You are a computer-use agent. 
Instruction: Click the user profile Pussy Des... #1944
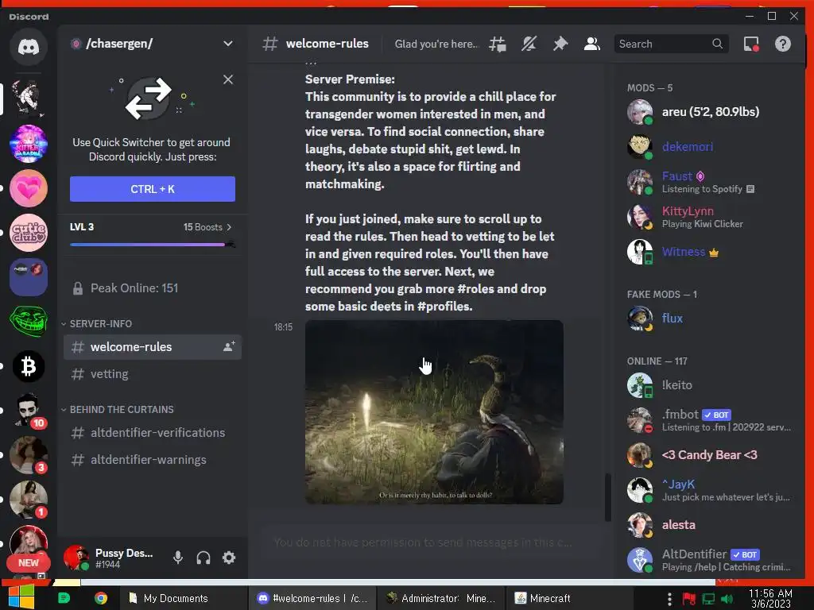click(111, 558)
